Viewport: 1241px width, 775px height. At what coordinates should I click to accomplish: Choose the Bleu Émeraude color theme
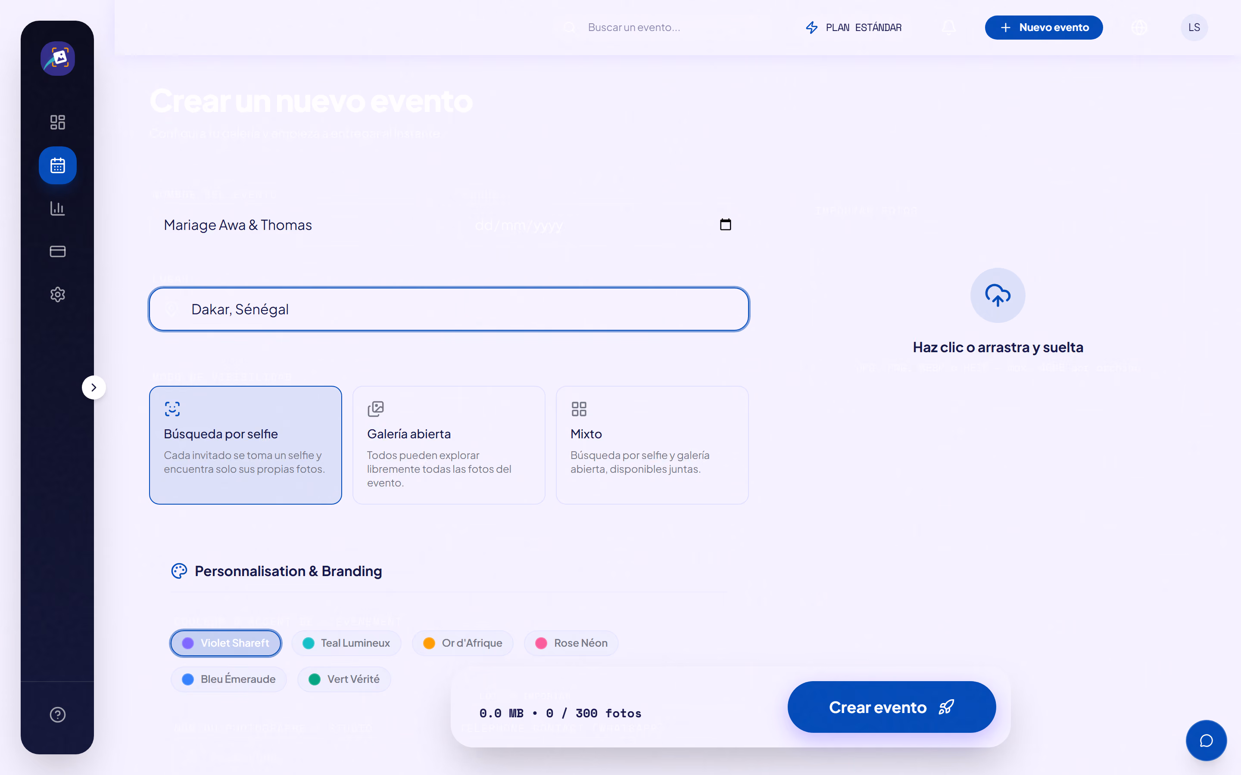229,679
